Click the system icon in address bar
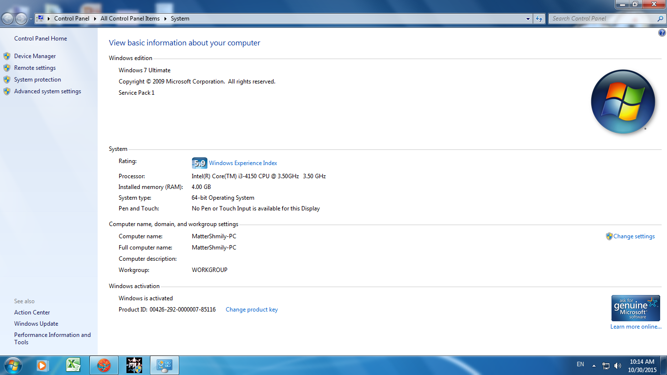The image size is (667, 375). pyautogui.click(x=41, y=19)
